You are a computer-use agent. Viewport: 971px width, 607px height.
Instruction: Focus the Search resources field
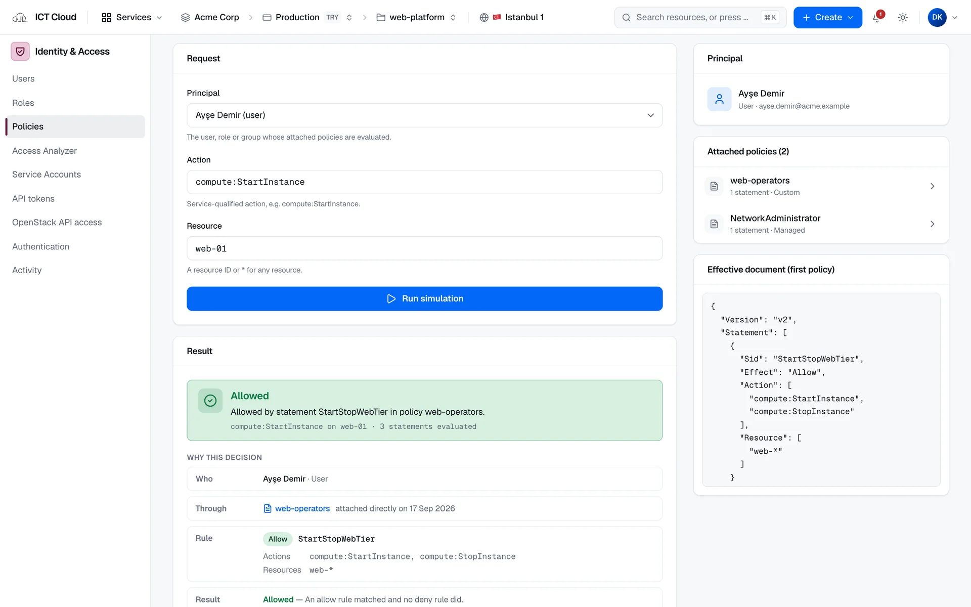coord(700,18)
